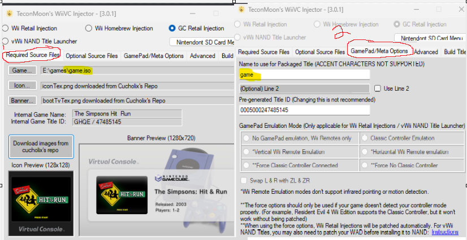Enable the Use Line 2 checkbox
The height and width of the screenshot is (240, 467).
[377, 88]
